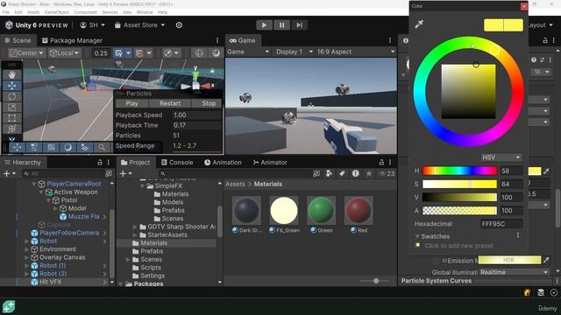The width and height of the screenshot is (561, 315).
Task: Click the Emission HDR color swatch
Action: pyautogui.click(x=509, y=260)
